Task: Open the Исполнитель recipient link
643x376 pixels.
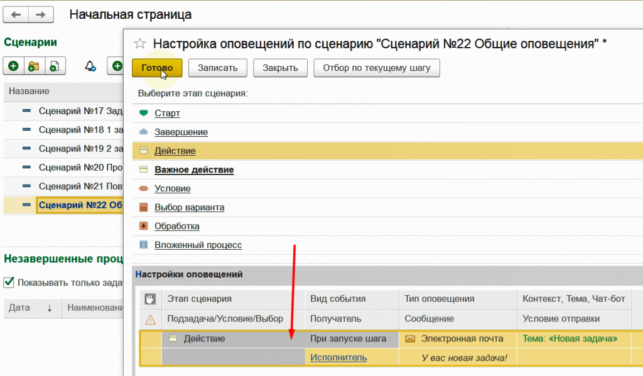Action: tap(338, 357)
